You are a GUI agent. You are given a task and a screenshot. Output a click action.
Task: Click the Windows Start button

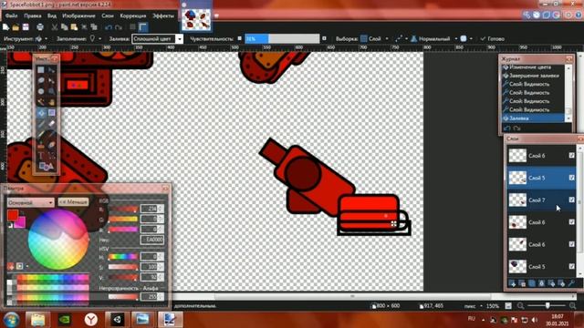pos(11,320)
